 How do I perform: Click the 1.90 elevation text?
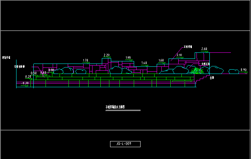point(128,58)
